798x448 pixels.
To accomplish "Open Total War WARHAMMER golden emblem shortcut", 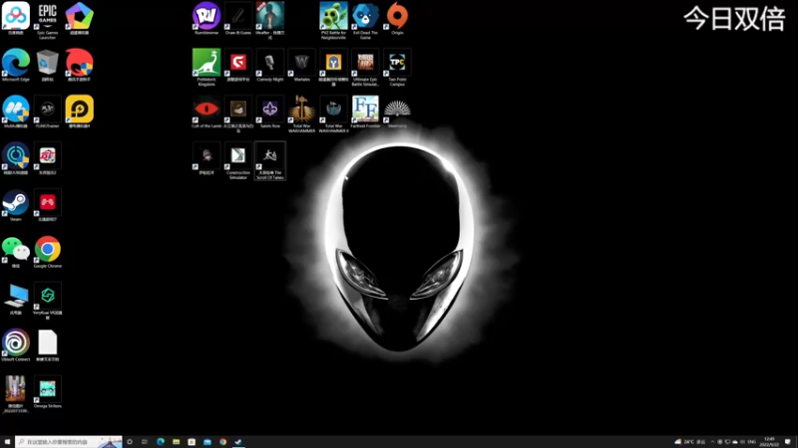I will [301, 113].
